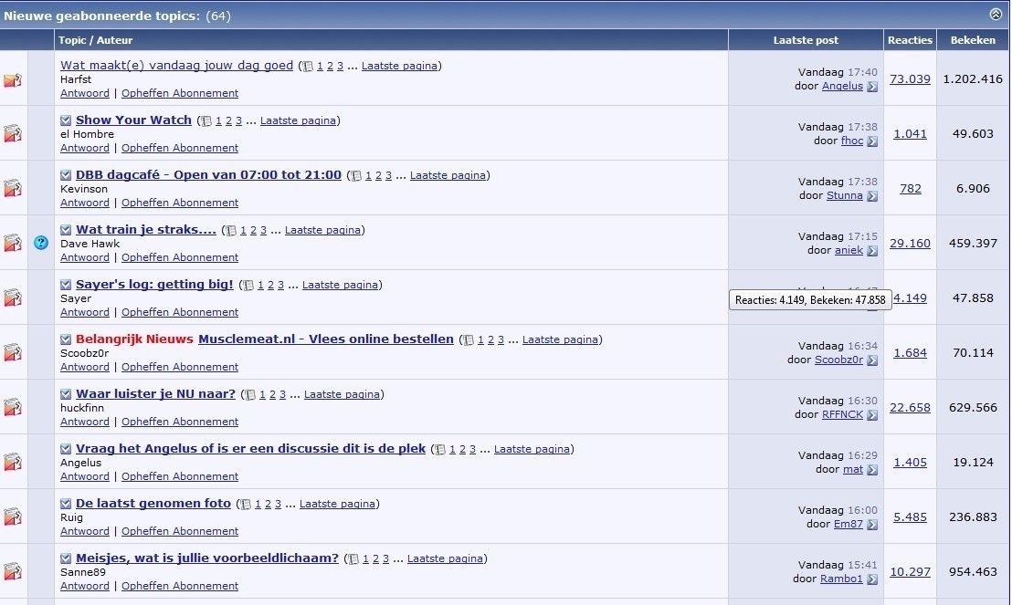The image size is (1012, 605).
Task: Click Antwoord under Meisjes voorbeeldlichaam topic
Action: pyautogui.click(x=84, y=586)
